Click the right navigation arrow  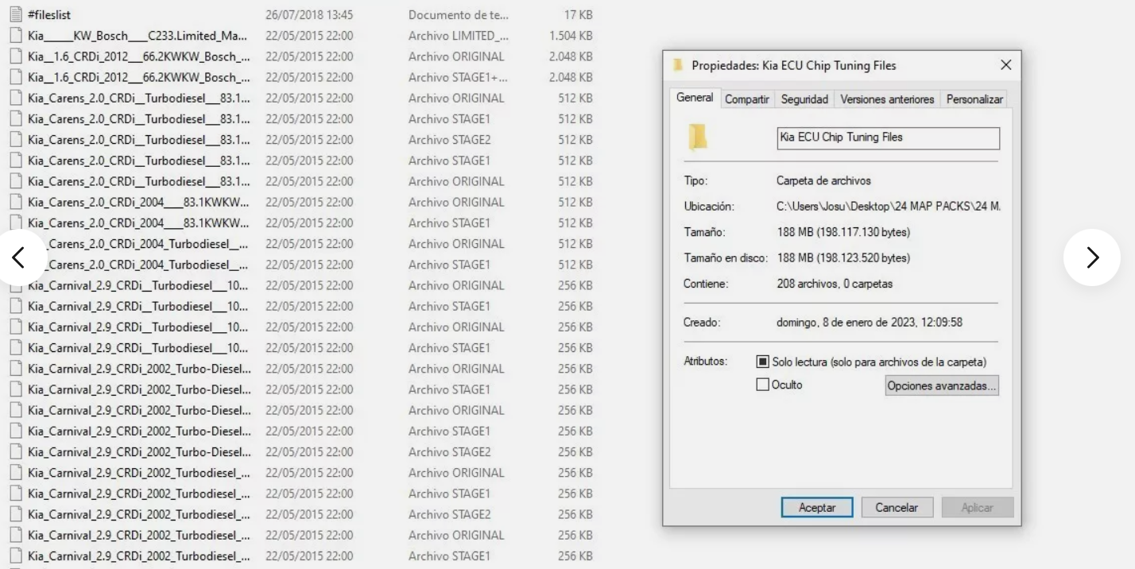[x=1092, y=257]
